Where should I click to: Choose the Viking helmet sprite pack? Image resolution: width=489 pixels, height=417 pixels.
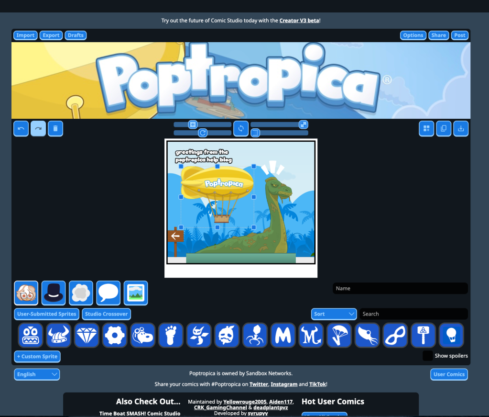coord(59,336)
